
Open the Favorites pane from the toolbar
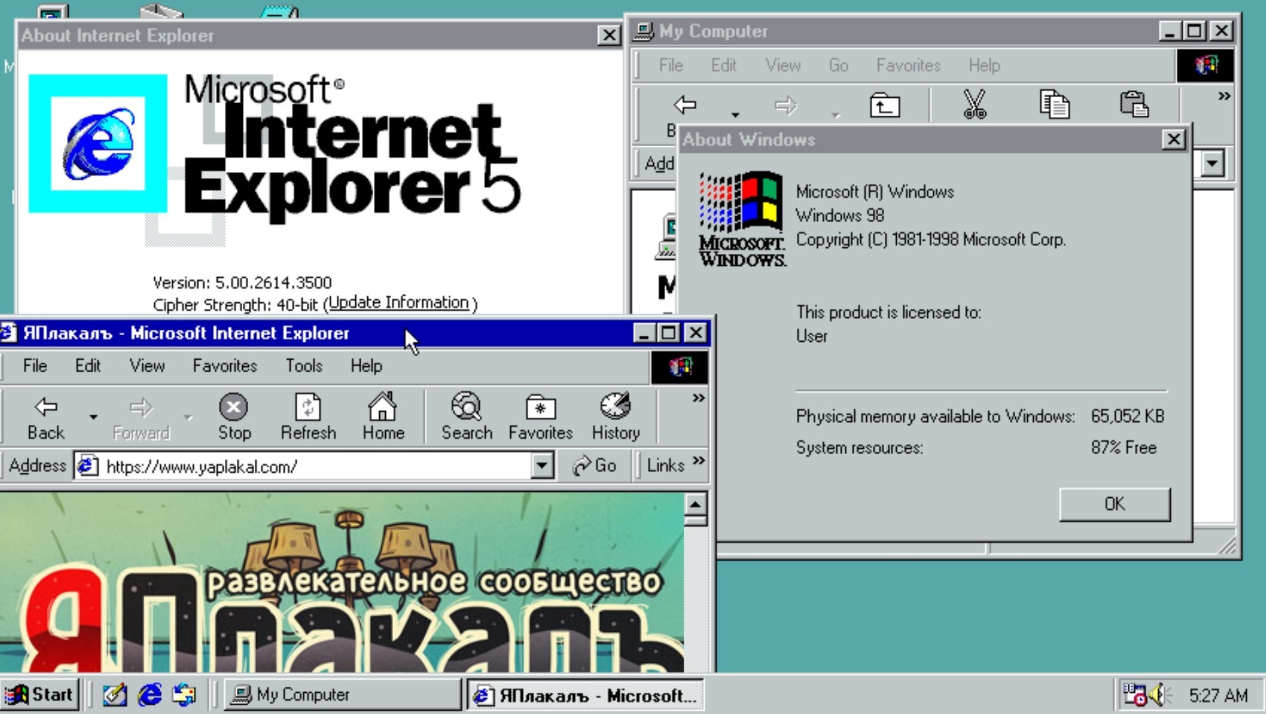click(540, 418)
